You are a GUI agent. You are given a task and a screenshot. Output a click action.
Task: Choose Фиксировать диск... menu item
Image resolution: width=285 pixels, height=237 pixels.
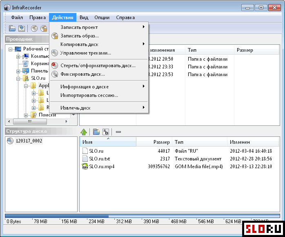tap(99, 74)
